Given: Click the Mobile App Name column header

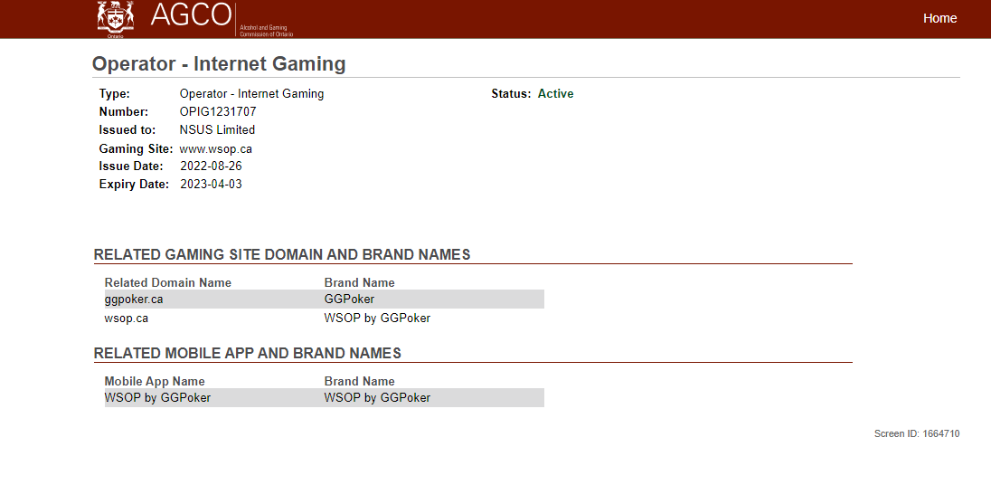Looking at the screenshot, I should pyautogui.click(x=155, y=381).
